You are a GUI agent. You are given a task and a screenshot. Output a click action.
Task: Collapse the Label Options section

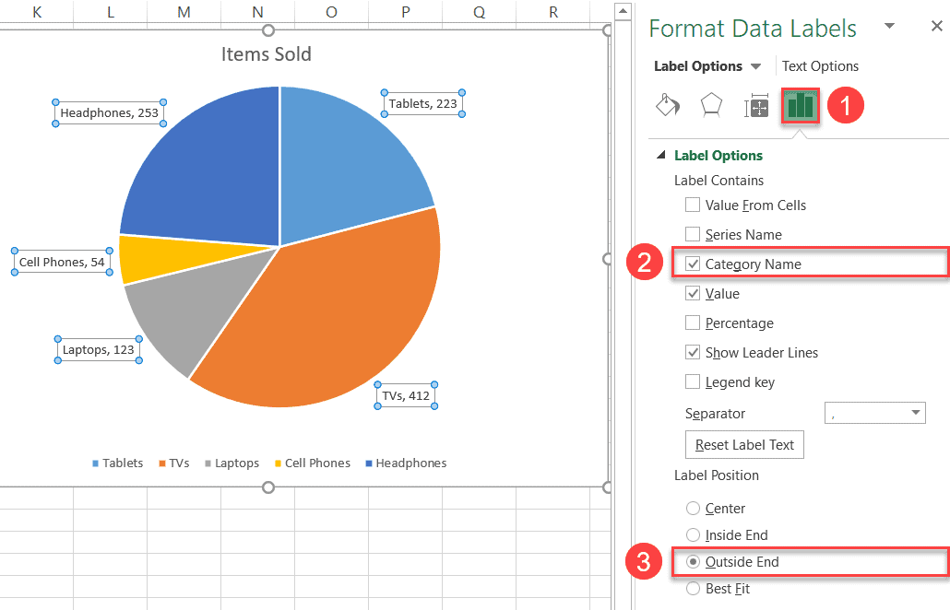click(668, 155)
